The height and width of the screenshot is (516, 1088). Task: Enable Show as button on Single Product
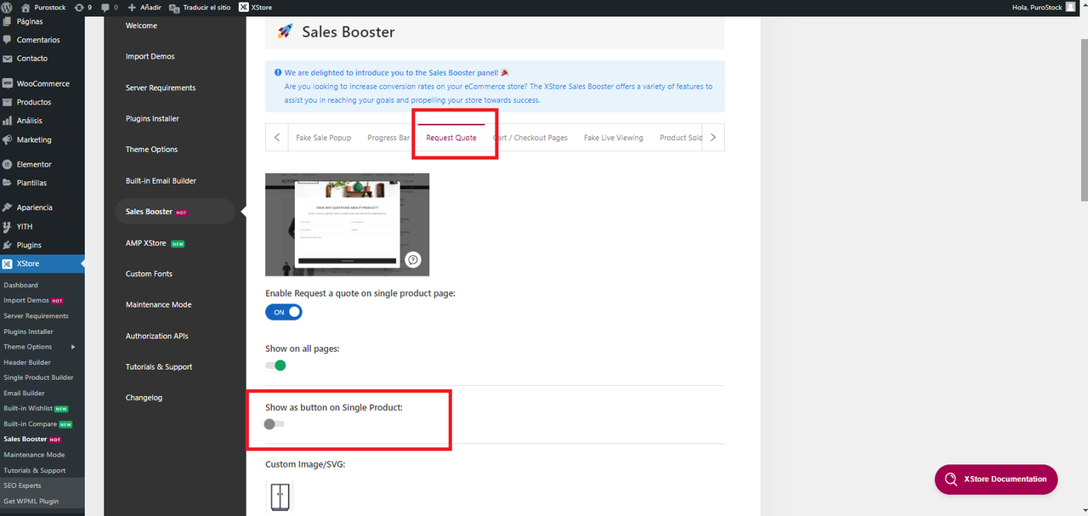point(275,424)
